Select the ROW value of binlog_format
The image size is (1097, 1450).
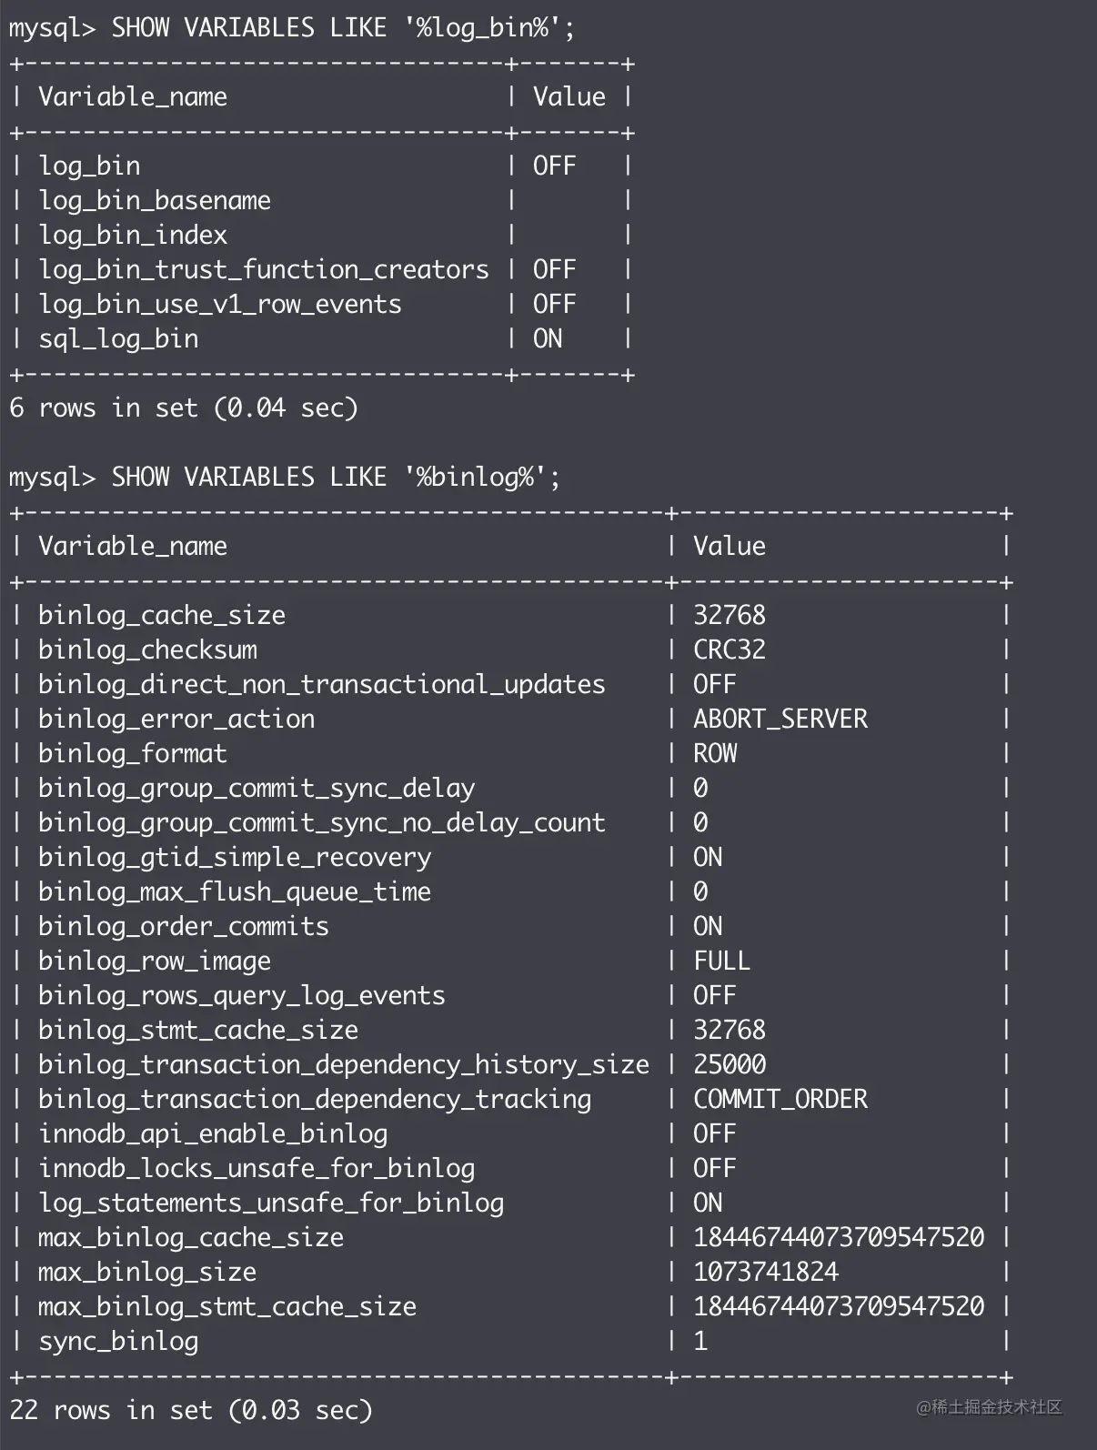[x=715, y=754]
